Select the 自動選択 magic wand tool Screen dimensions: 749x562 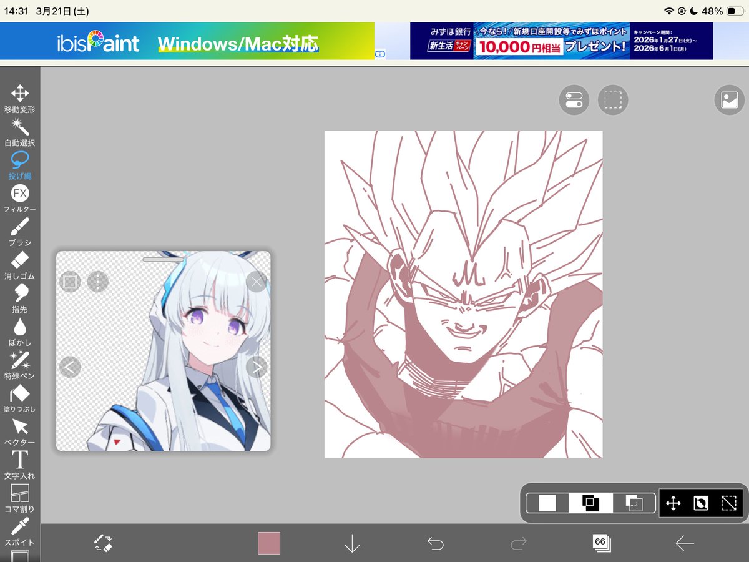(20, 131)
